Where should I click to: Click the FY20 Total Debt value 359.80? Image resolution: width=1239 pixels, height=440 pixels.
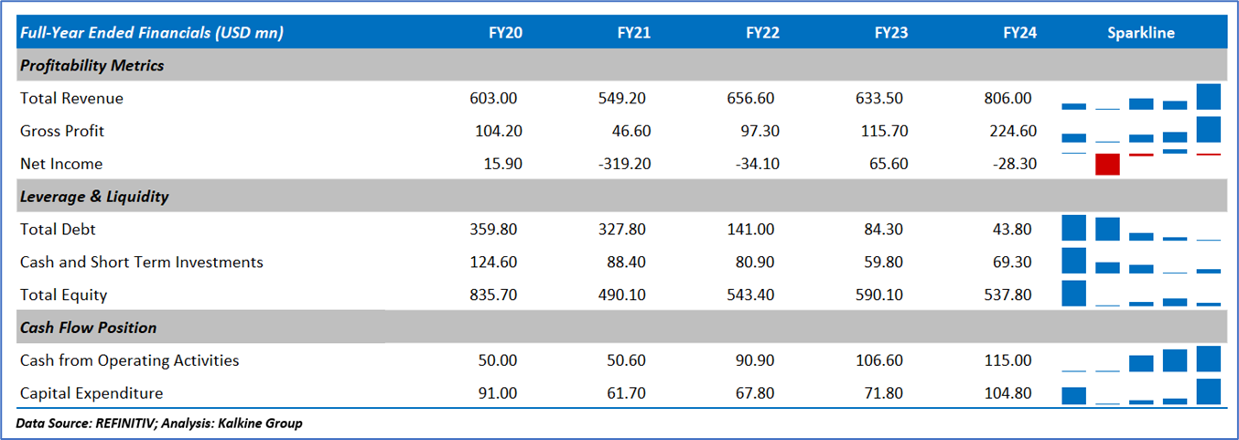click(495, 229)
